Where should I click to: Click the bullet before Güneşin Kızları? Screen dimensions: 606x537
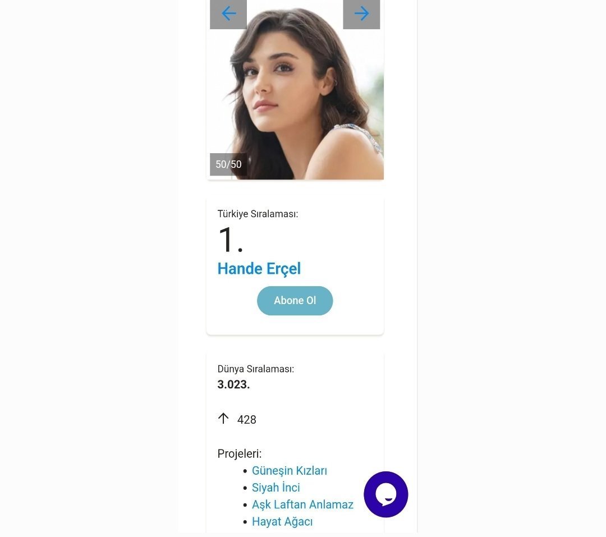point(245,471)
